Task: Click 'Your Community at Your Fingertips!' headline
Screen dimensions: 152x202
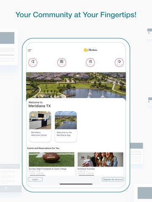Action: [76, 15]
